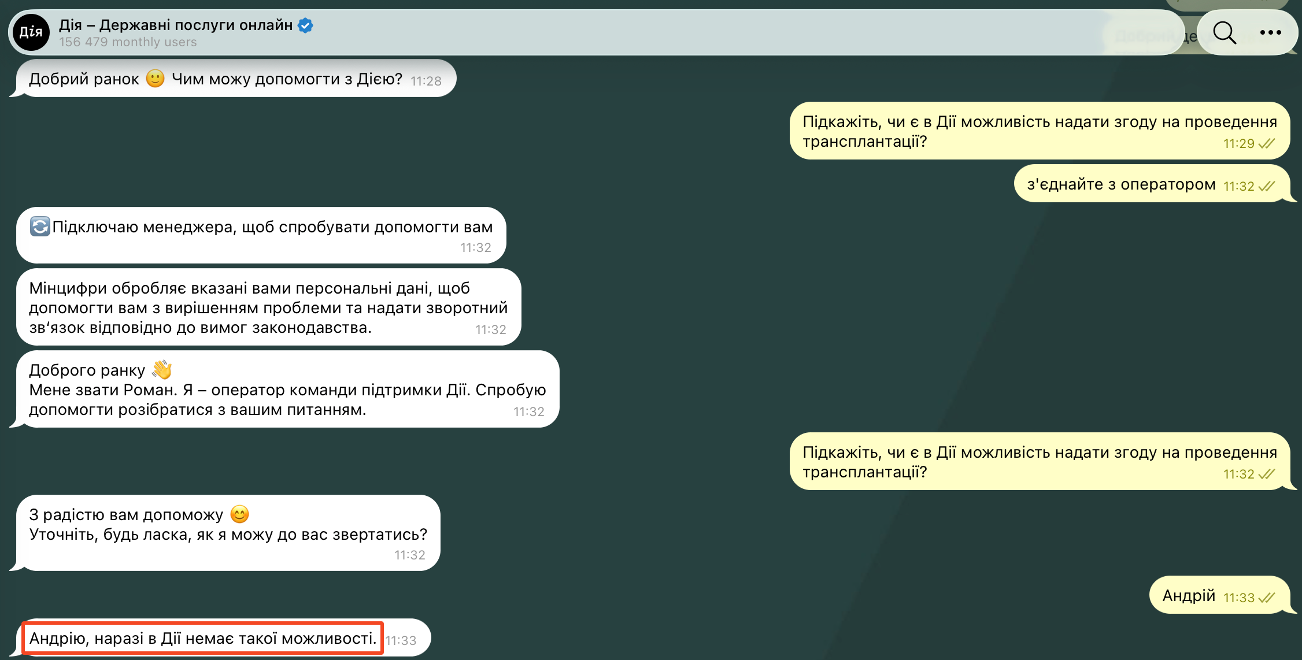Select message 'Мінцифри обробляє вказані вами персональні дані'

click(x=268, y=307)
